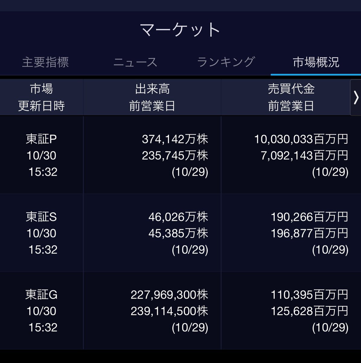Select the 東証G market row
This screenshot has height=363, width=361.
point(41,311)
